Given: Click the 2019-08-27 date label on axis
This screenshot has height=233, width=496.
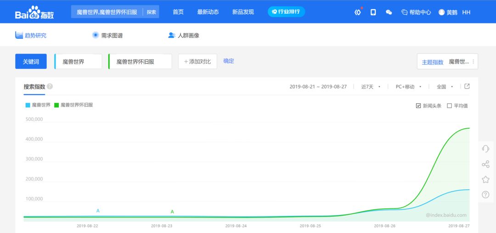Looking at the screenshot, I should (459, 226).
